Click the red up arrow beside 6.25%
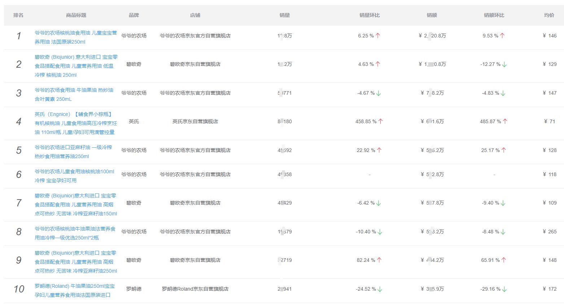 377,35
